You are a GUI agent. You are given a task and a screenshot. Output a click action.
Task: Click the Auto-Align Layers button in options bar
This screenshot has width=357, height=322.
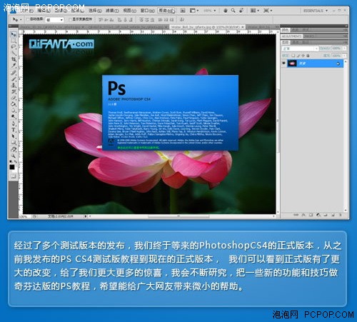pyautogui.click(x=182, y=19)
